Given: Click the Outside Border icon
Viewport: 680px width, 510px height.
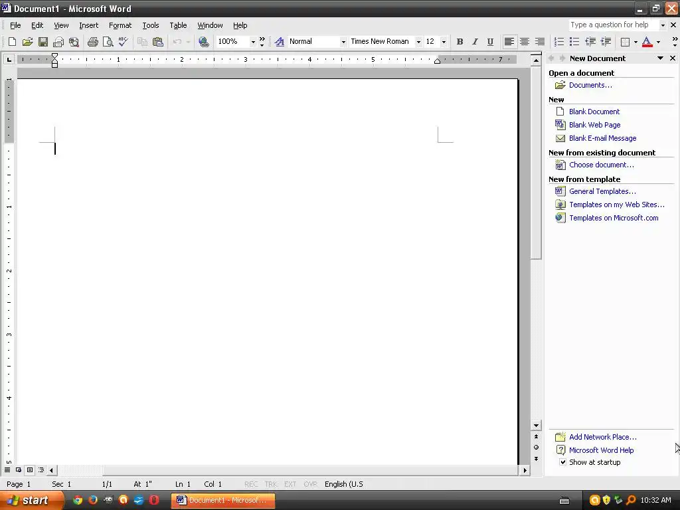Looking at the screenshot, I should pyautogui.click(x=625, y=42).
